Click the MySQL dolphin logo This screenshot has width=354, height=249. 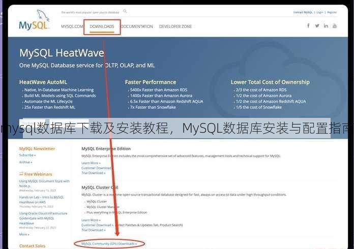[x=34, y=20]
